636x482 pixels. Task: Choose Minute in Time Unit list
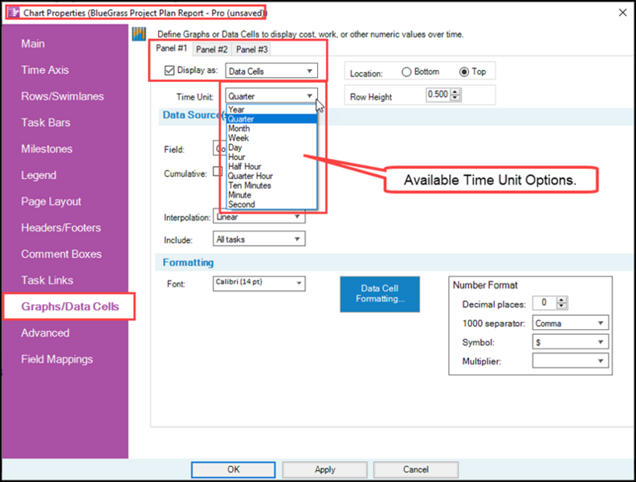click(x=271, y=195)
